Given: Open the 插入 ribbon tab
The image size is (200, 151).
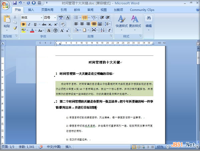Looking at the screenshot, I should coord(31,10).
